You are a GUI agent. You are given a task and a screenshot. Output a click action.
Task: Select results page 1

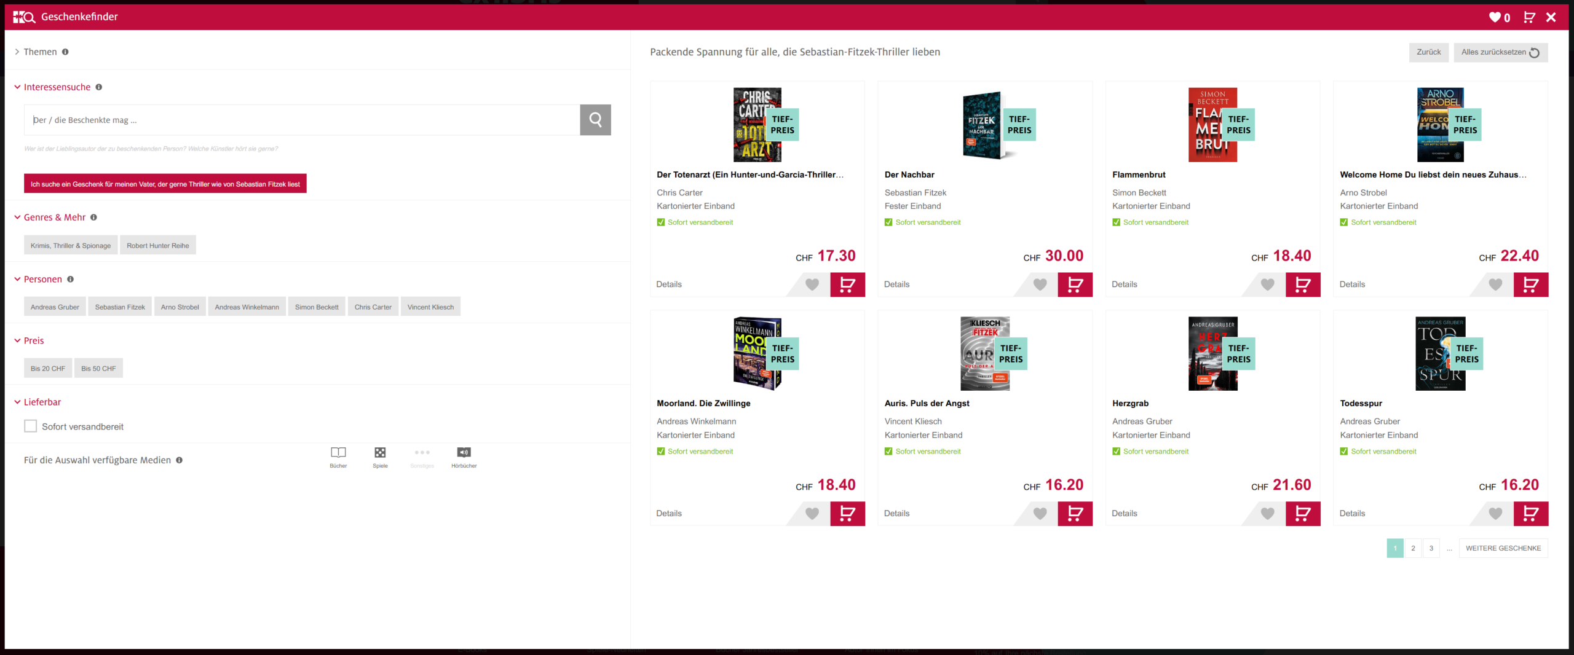[x=1395, y=548]
